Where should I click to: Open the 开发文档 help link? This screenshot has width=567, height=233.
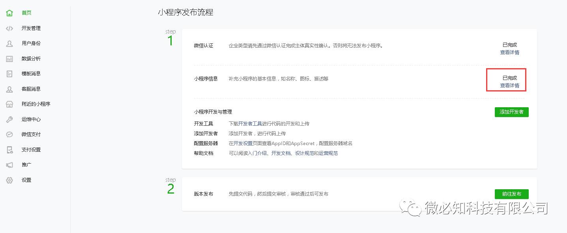281,153
